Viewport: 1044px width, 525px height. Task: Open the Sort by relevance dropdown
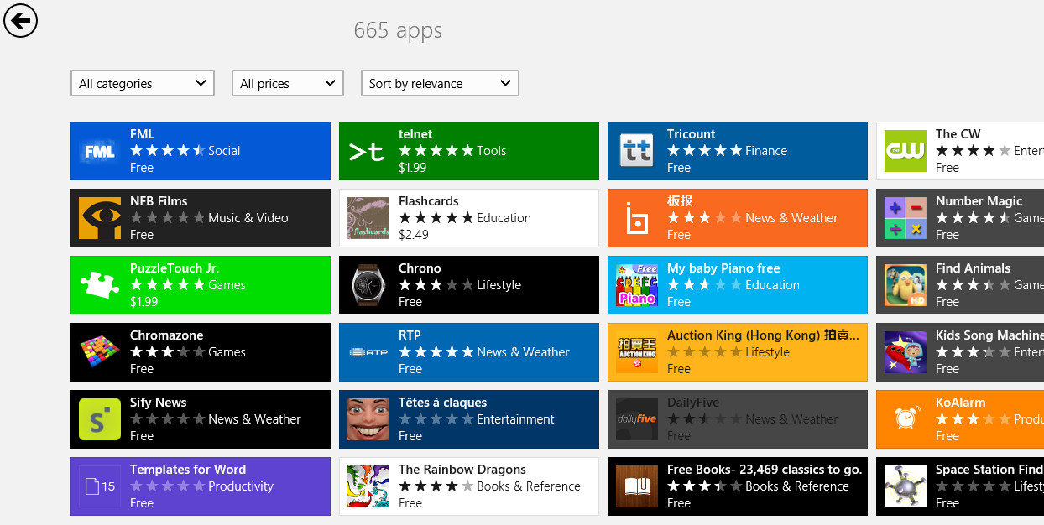coord(440,83)
